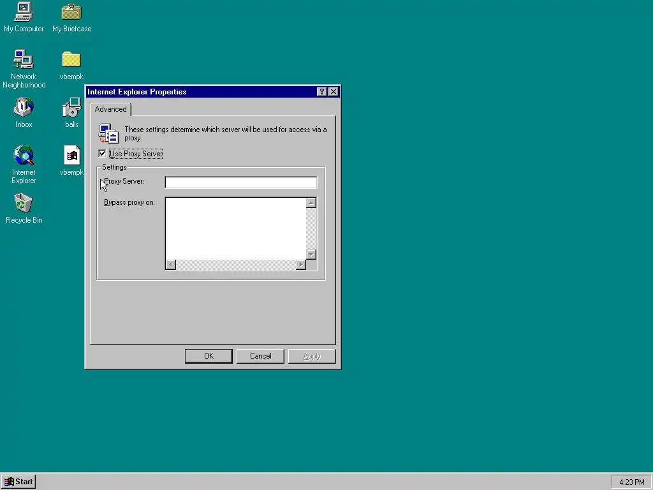Viewport: 653px width, 490px height.
Task: Switch to the Advanced tab
Action: 110,109
